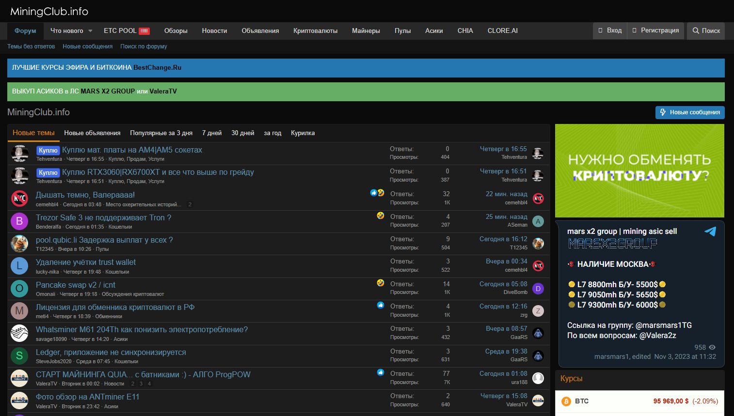Click the Вход login button
The height and width of the screenshot is (416, 734).
(610, 31)
